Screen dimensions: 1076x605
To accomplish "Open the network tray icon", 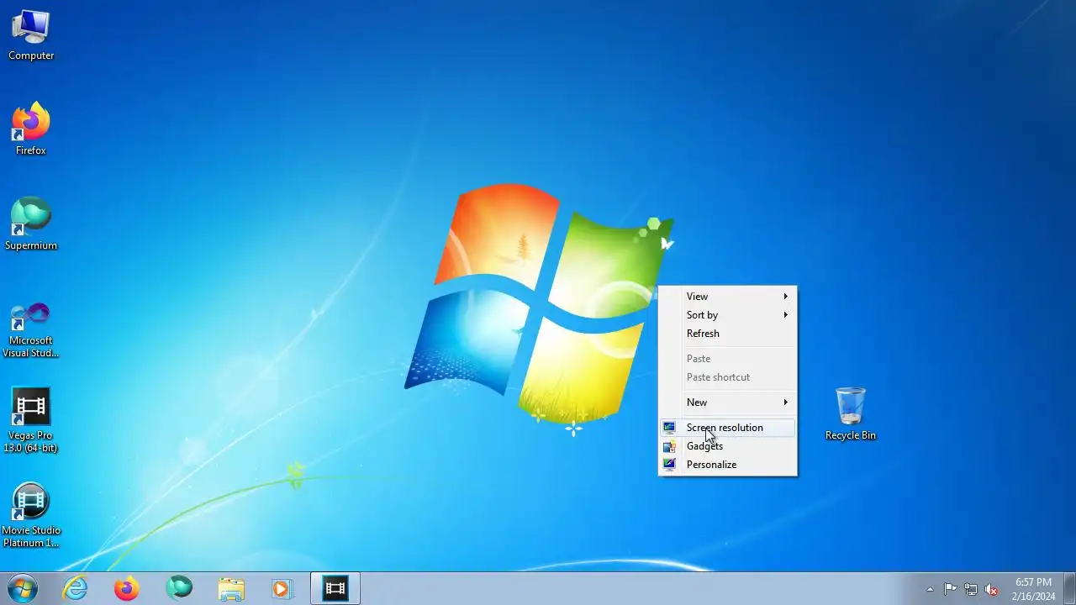I will (971, 589).
